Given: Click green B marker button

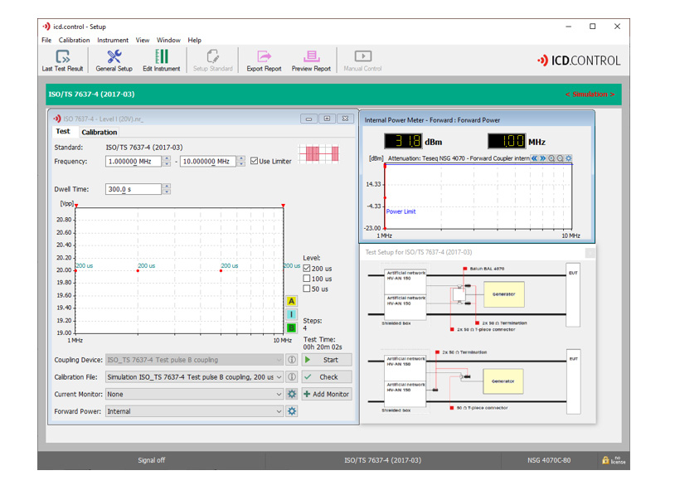Looking at the screenshot, I should point(291,328).
